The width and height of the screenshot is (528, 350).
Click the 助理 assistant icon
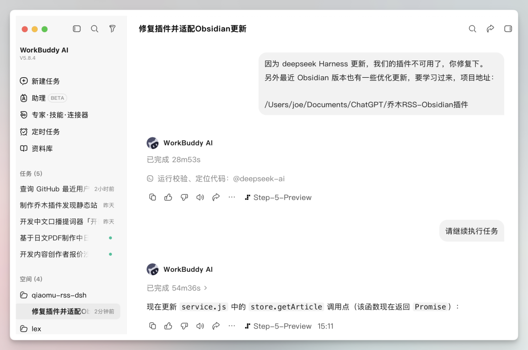pos(23,98)
